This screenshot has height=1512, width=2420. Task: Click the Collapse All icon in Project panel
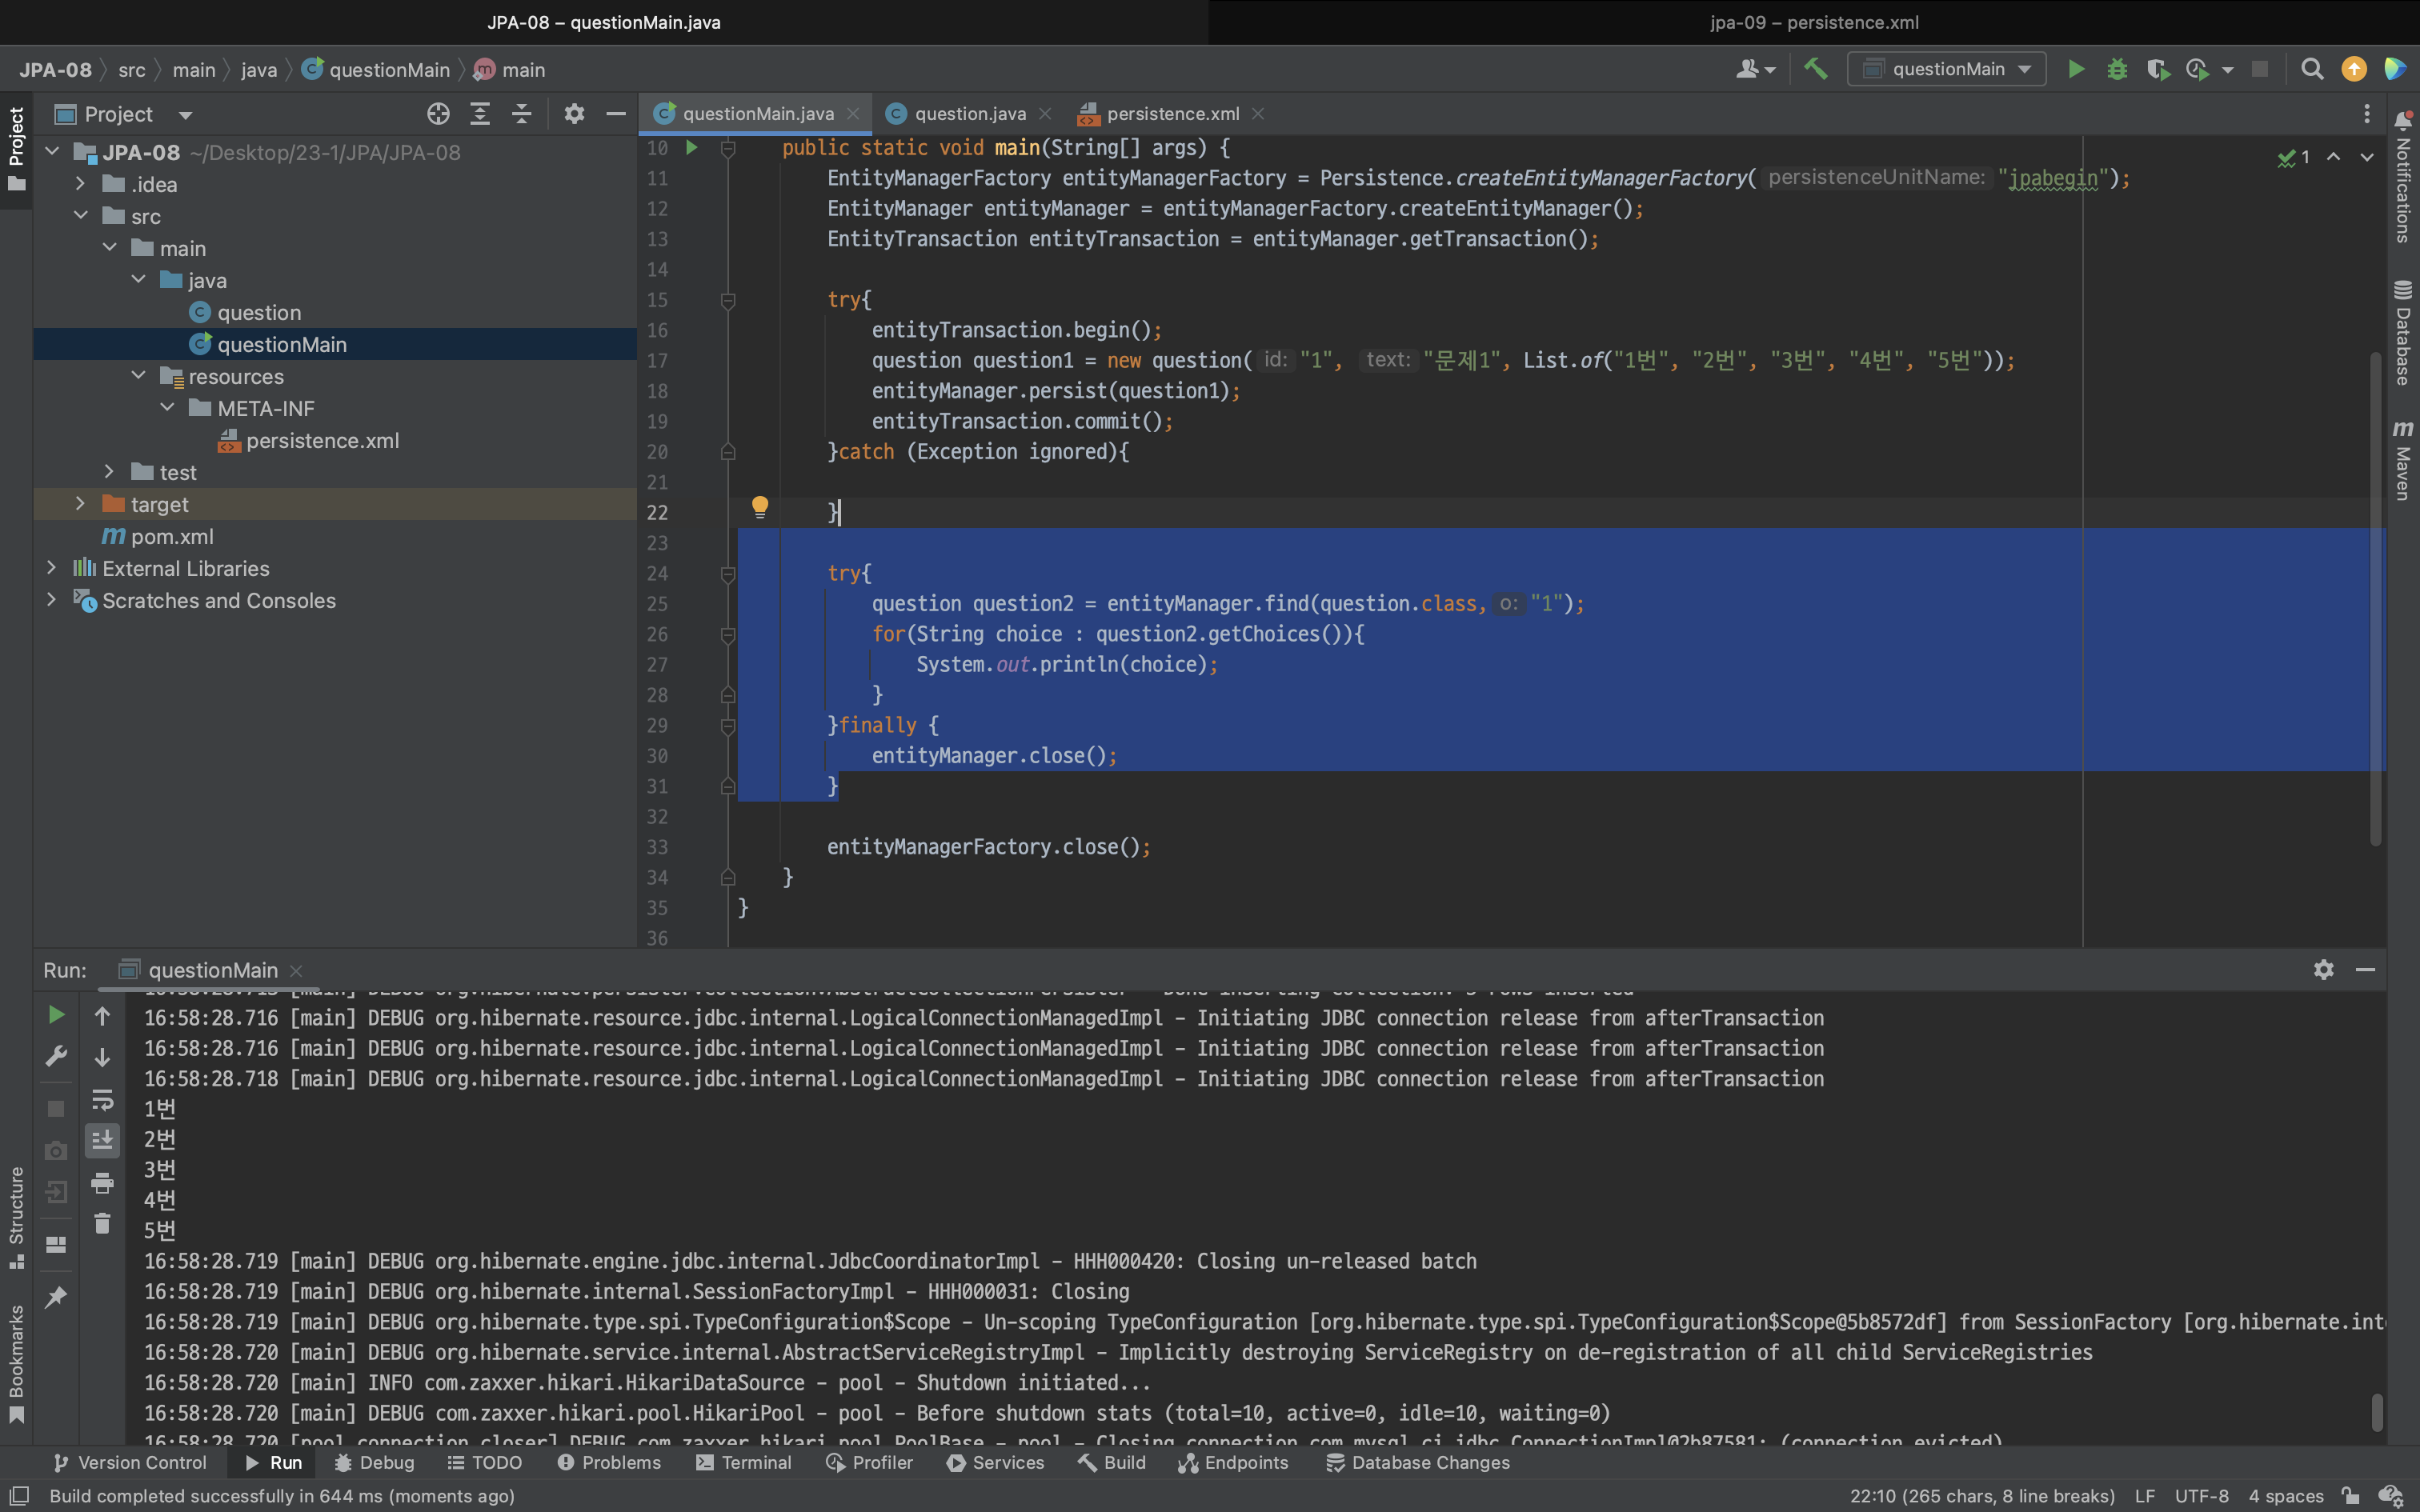(522, 114)
